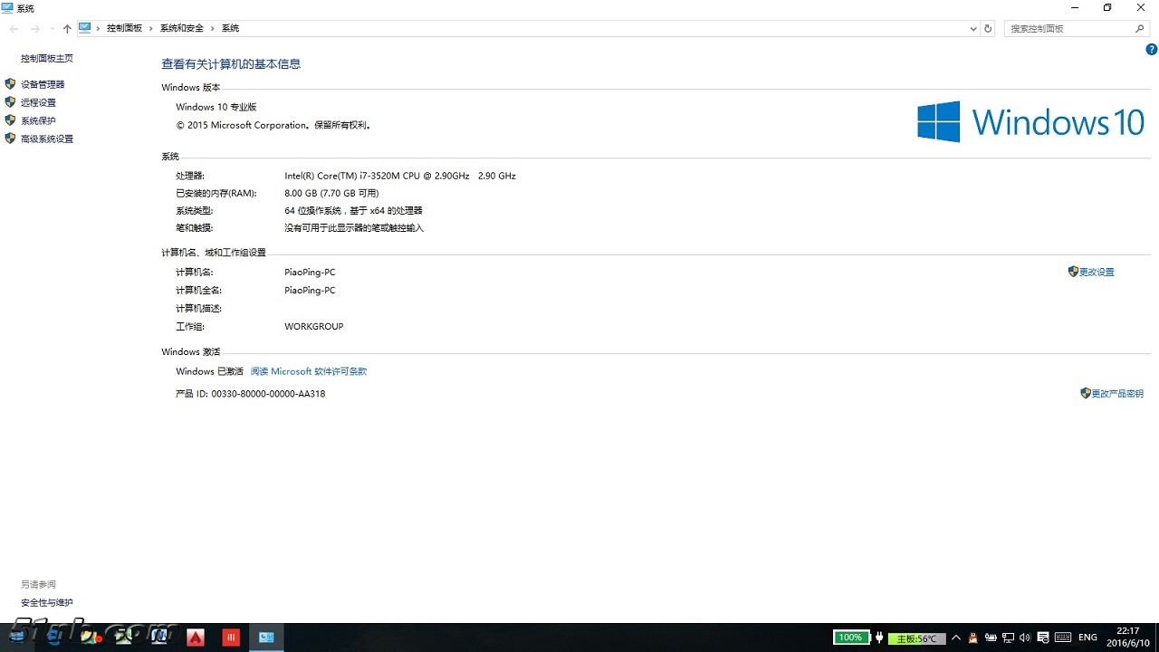Click 控制面板 in the breadcrumb path

(124, 29)
